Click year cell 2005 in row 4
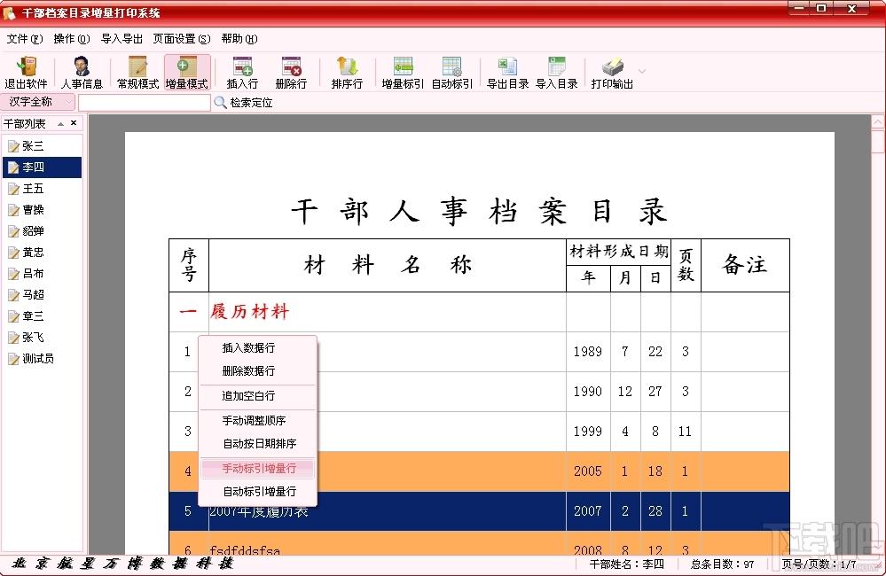 pos(588,471)
